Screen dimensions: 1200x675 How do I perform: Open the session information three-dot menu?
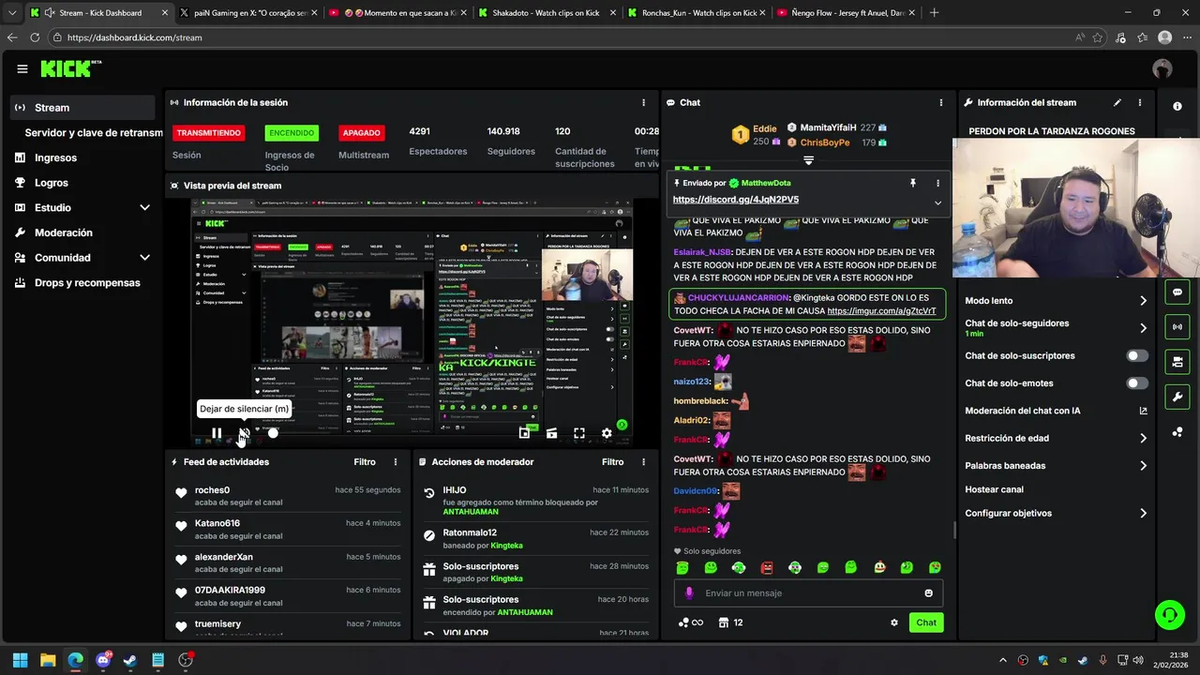click(643, 102)
